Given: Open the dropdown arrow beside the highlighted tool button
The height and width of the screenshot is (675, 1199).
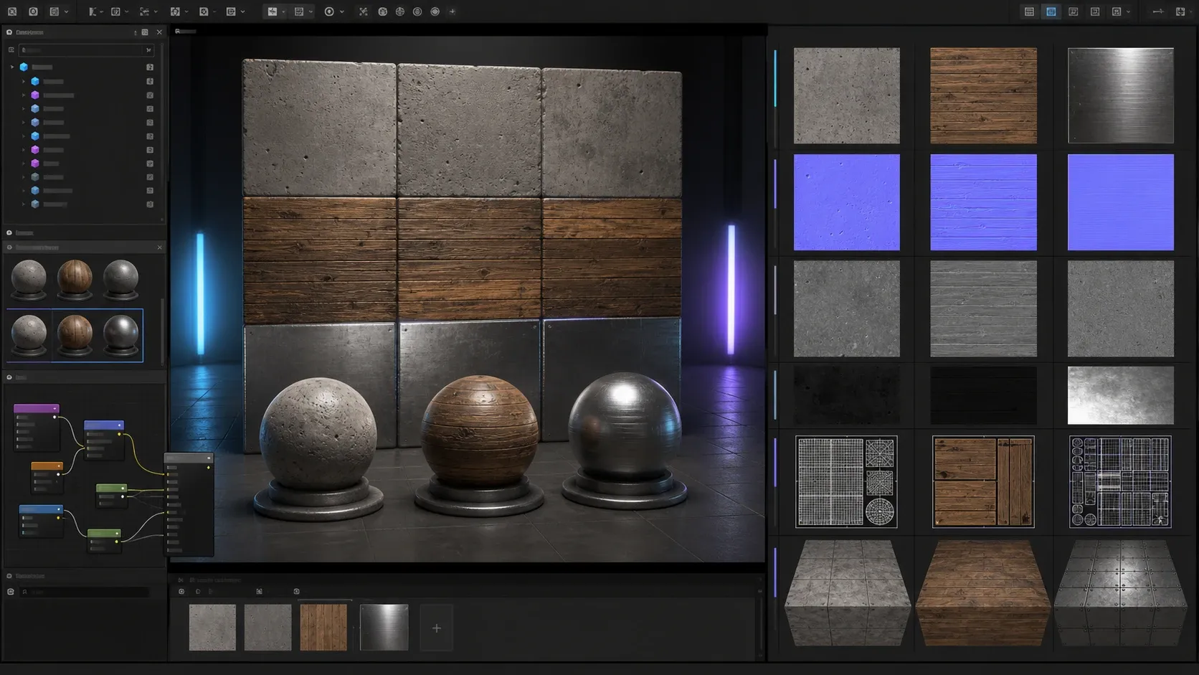Looking at the screenshot, I should click(283, 11).
